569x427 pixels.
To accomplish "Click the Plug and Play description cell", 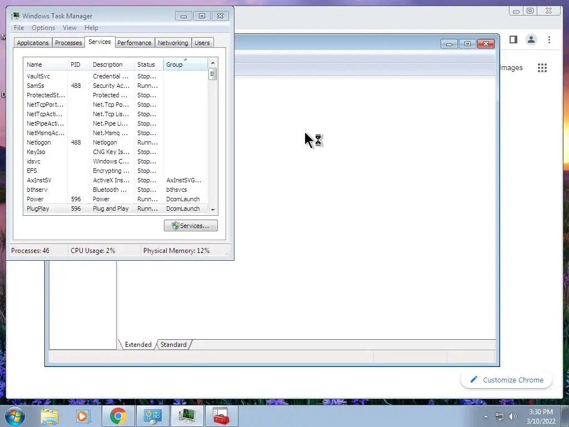I will pyautogui.click(x=111, y=208).
